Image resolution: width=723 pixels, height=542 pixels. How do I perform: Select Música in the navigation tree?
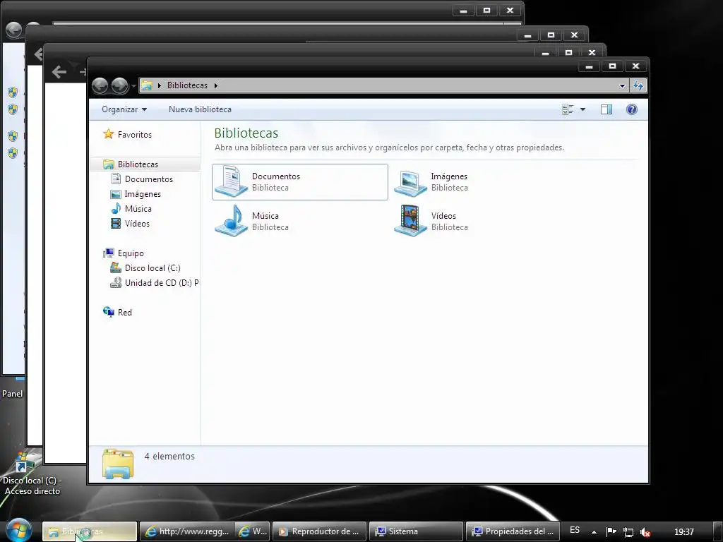point(138,209)
